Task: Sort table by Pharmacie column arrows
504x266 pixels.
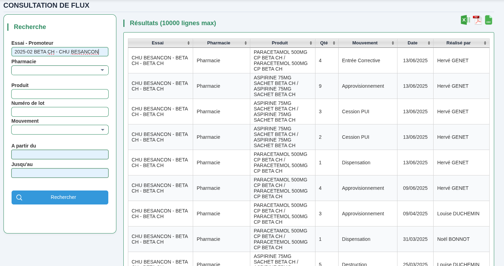Action: (246, 43)
